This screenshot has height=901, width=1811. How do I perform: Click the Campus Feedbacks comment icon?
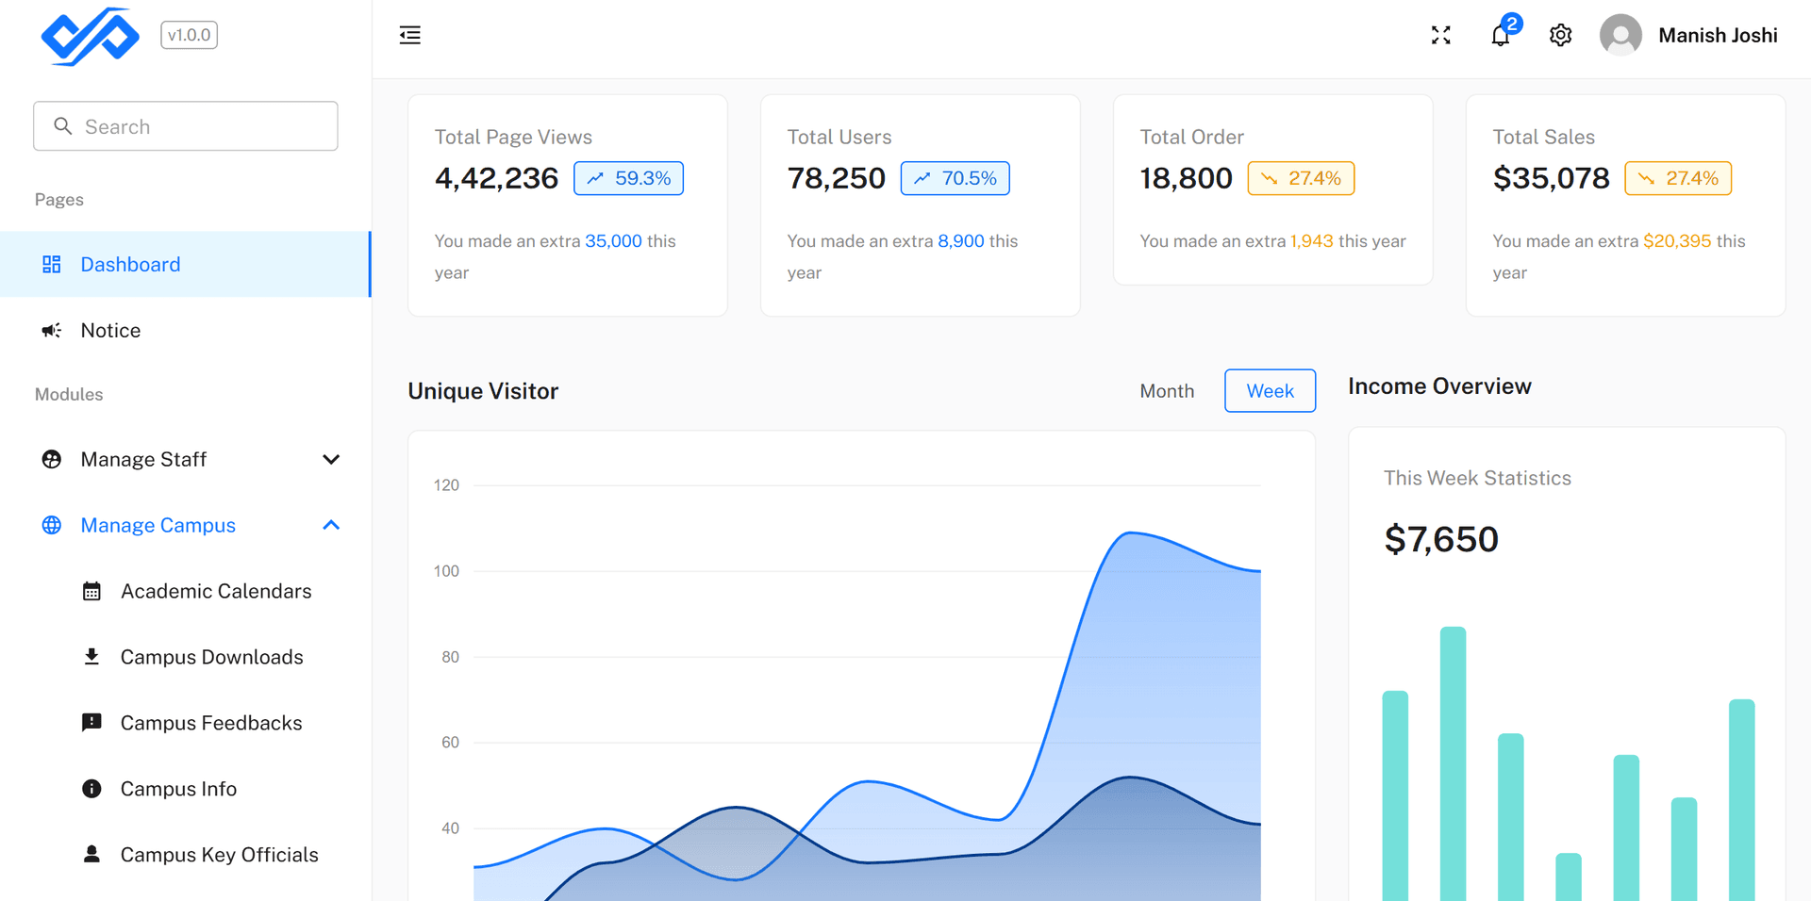coord(91,723)
